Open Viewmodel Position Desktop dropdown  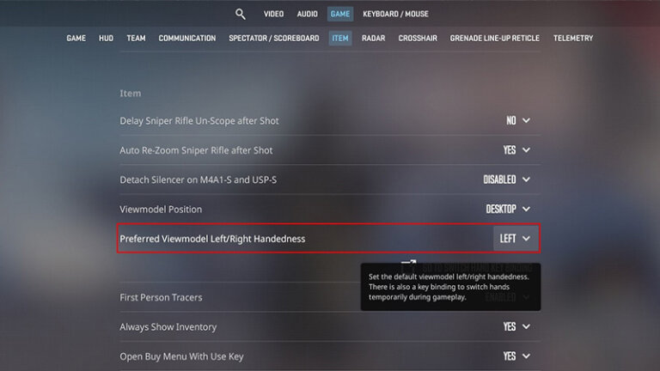(508, 209)
